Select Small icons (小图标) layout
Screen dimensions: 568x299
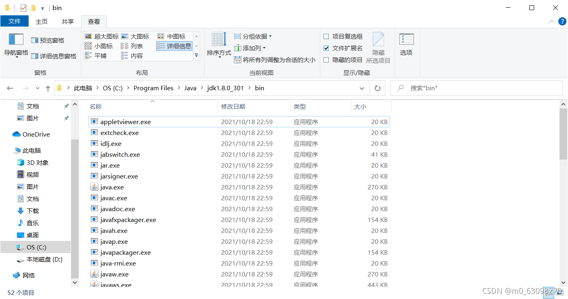pos(99,46)
